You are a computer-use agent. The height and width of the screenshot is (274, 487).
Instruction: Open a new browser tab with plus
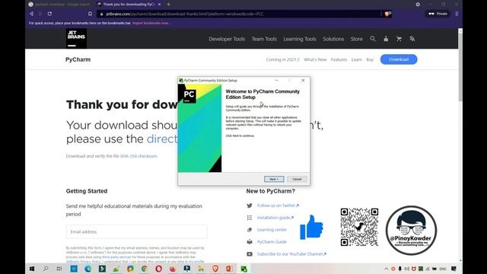point(168,5)
